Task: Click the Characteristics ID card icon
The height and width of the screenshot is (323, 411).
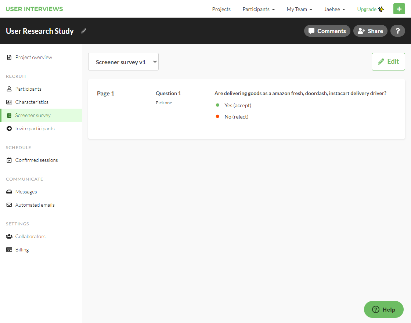Action: (x=9, y=102)
